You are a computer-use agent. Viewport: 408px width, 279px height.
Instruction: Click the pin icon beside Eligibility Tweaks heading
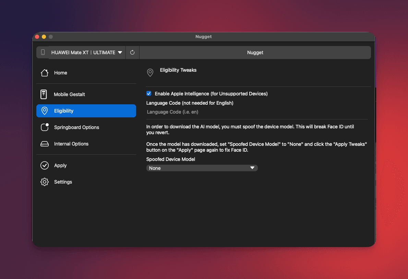coord(150,72)
